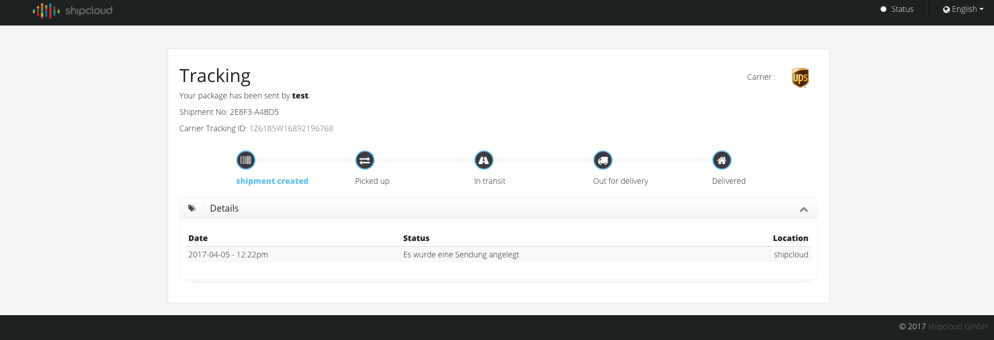Image resolution: width=994 pixels, height=340 pixels.
Task: Click the 'shipment created' step label
Action: tap(272, 181)
